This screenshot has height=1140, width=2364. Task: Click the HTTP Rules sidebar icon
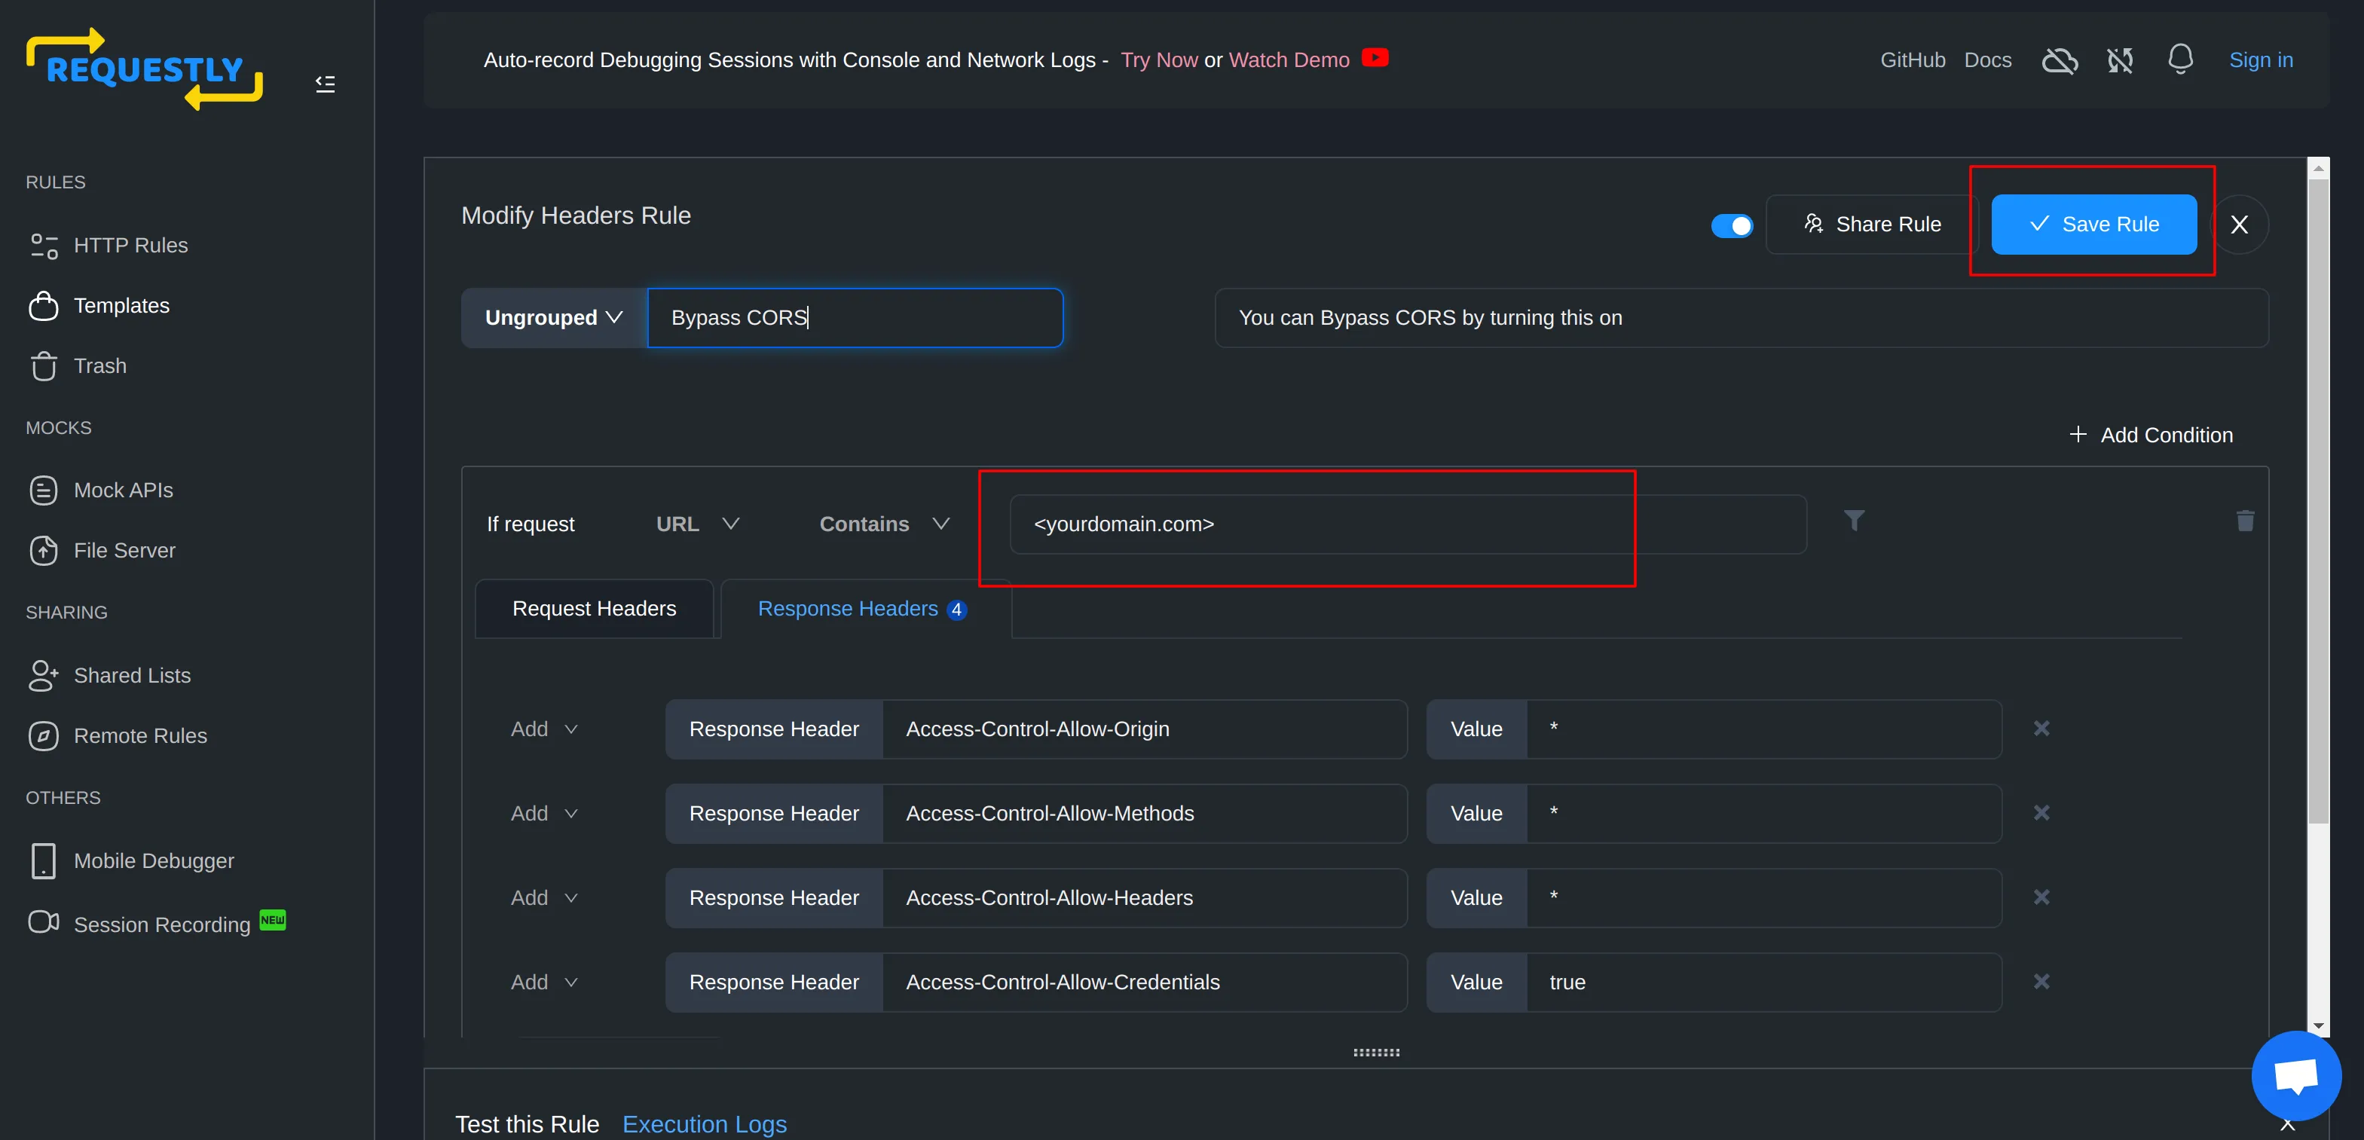click(x=45, y=244)
